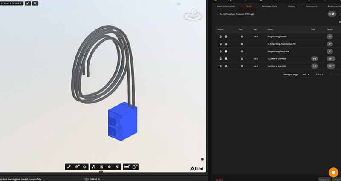
Task: Toggle Cut check for 12/2 NM-B 384" row
Action: 242,59
